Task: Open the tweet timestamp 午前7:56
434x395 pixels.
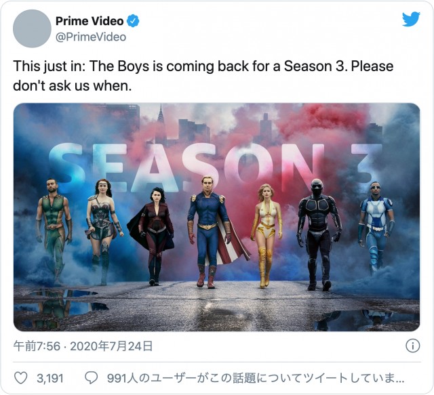Action: pos(37,346)
